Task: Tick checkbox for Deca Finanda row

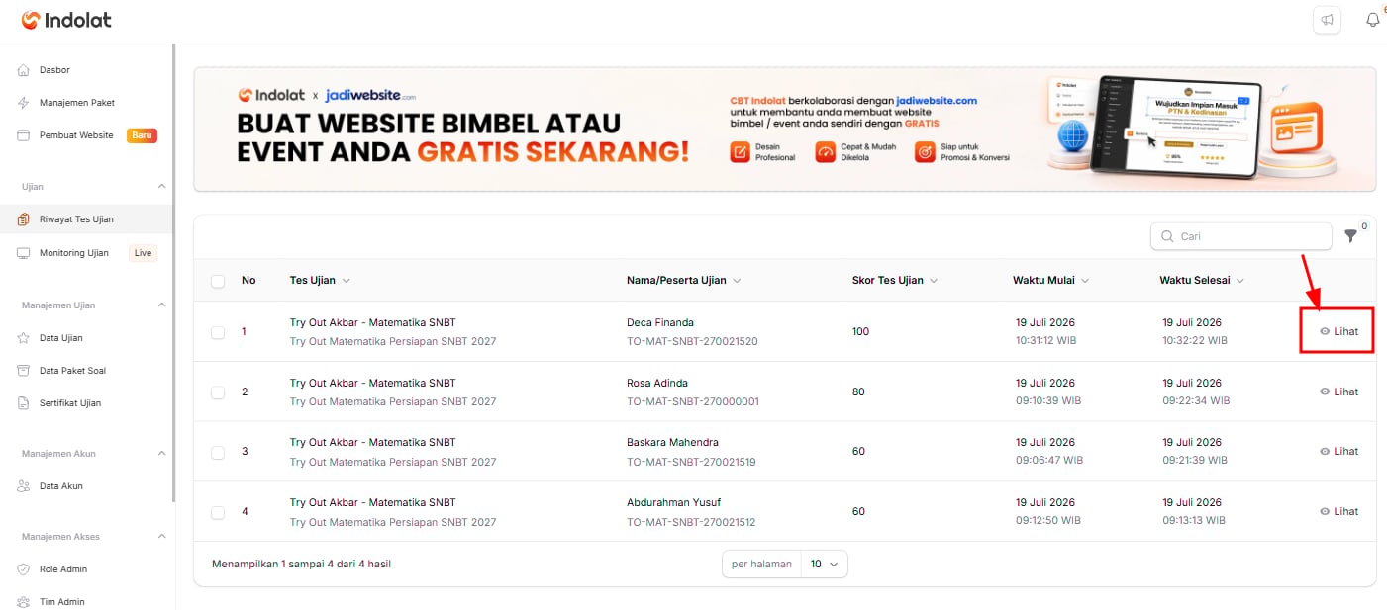Action: click(218, 332)
